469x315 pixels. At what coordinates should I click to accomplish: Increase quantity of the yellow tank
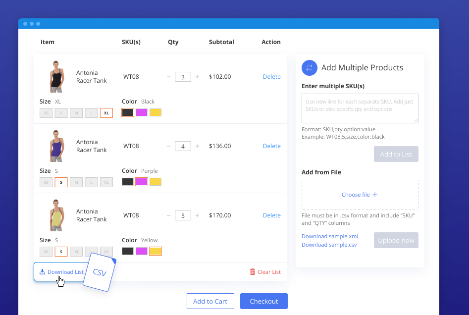point(197,215)
